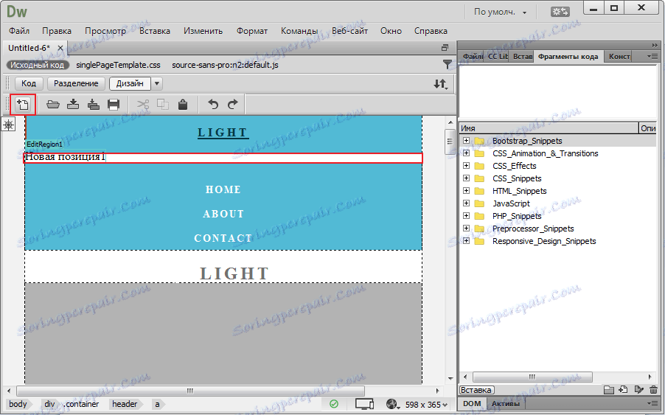Open the 598 x 365 window size dropdown
This screenshot has height=415, width=665.
tap(426, 405)
